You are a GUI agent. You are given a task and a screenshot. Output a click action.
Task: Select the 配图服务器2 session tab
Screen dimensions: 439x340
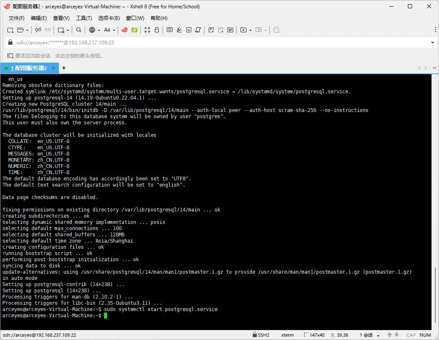[29, 68]
